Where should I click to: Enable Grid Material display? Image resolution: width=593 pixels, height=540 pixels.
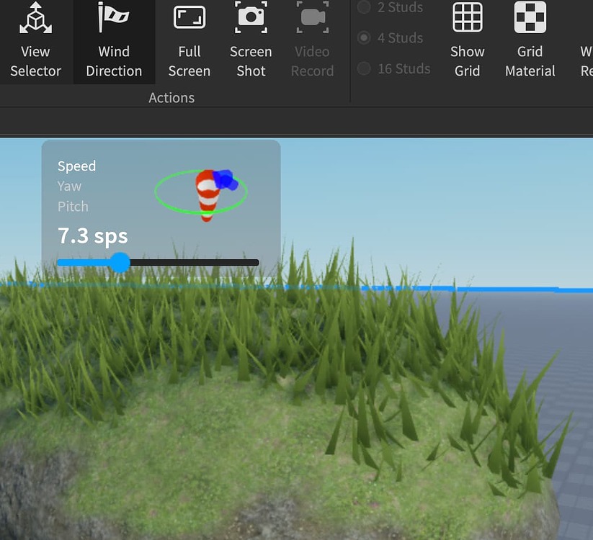click(x=530, y=40)
